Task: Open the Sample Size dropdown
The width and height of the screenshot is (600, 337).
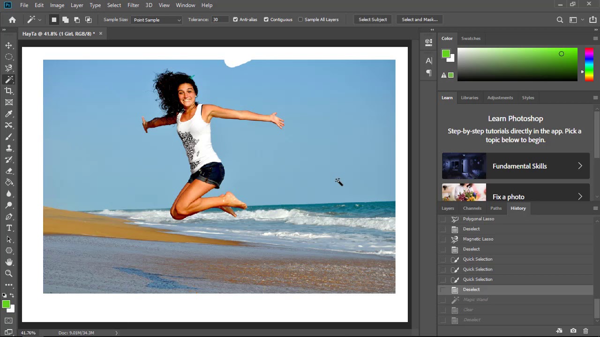Action: pos(157,20)
